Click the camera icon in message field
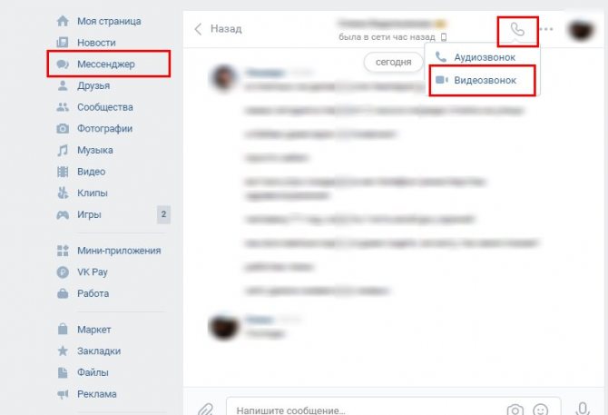The height and width of the screenshot is (415, 608). 515,410
